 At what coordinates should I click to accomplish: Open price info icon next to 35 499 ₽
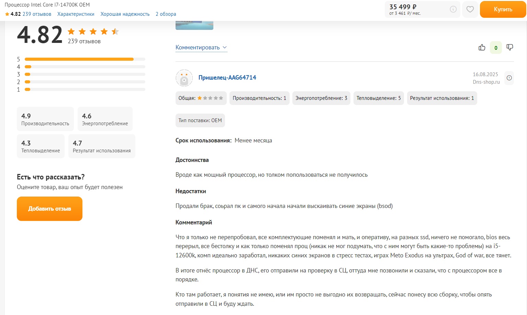coord(453,9)
